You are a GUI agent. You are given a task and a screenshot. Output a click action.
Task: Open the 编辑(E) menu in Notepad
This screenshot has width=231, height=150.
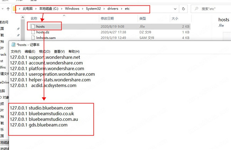click(x=30, y=52)
